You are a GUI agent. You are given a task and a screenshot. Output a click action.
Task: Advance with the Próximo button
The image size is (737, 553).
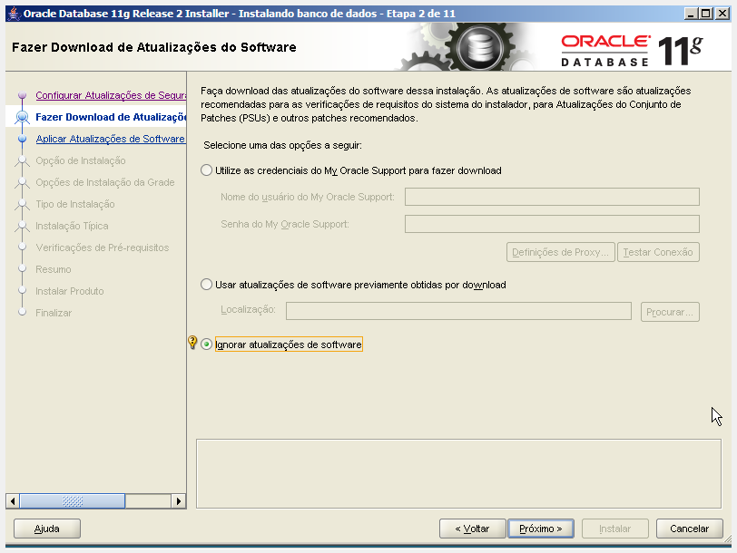(x=541, y=529)
